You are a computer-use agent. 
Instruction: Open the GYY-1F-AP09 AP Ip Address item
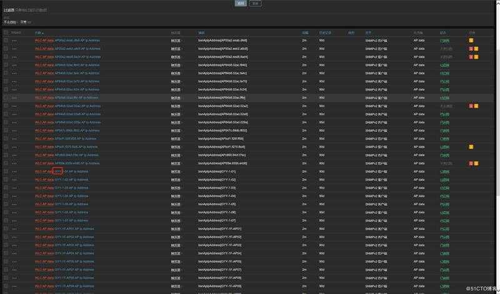74,286
